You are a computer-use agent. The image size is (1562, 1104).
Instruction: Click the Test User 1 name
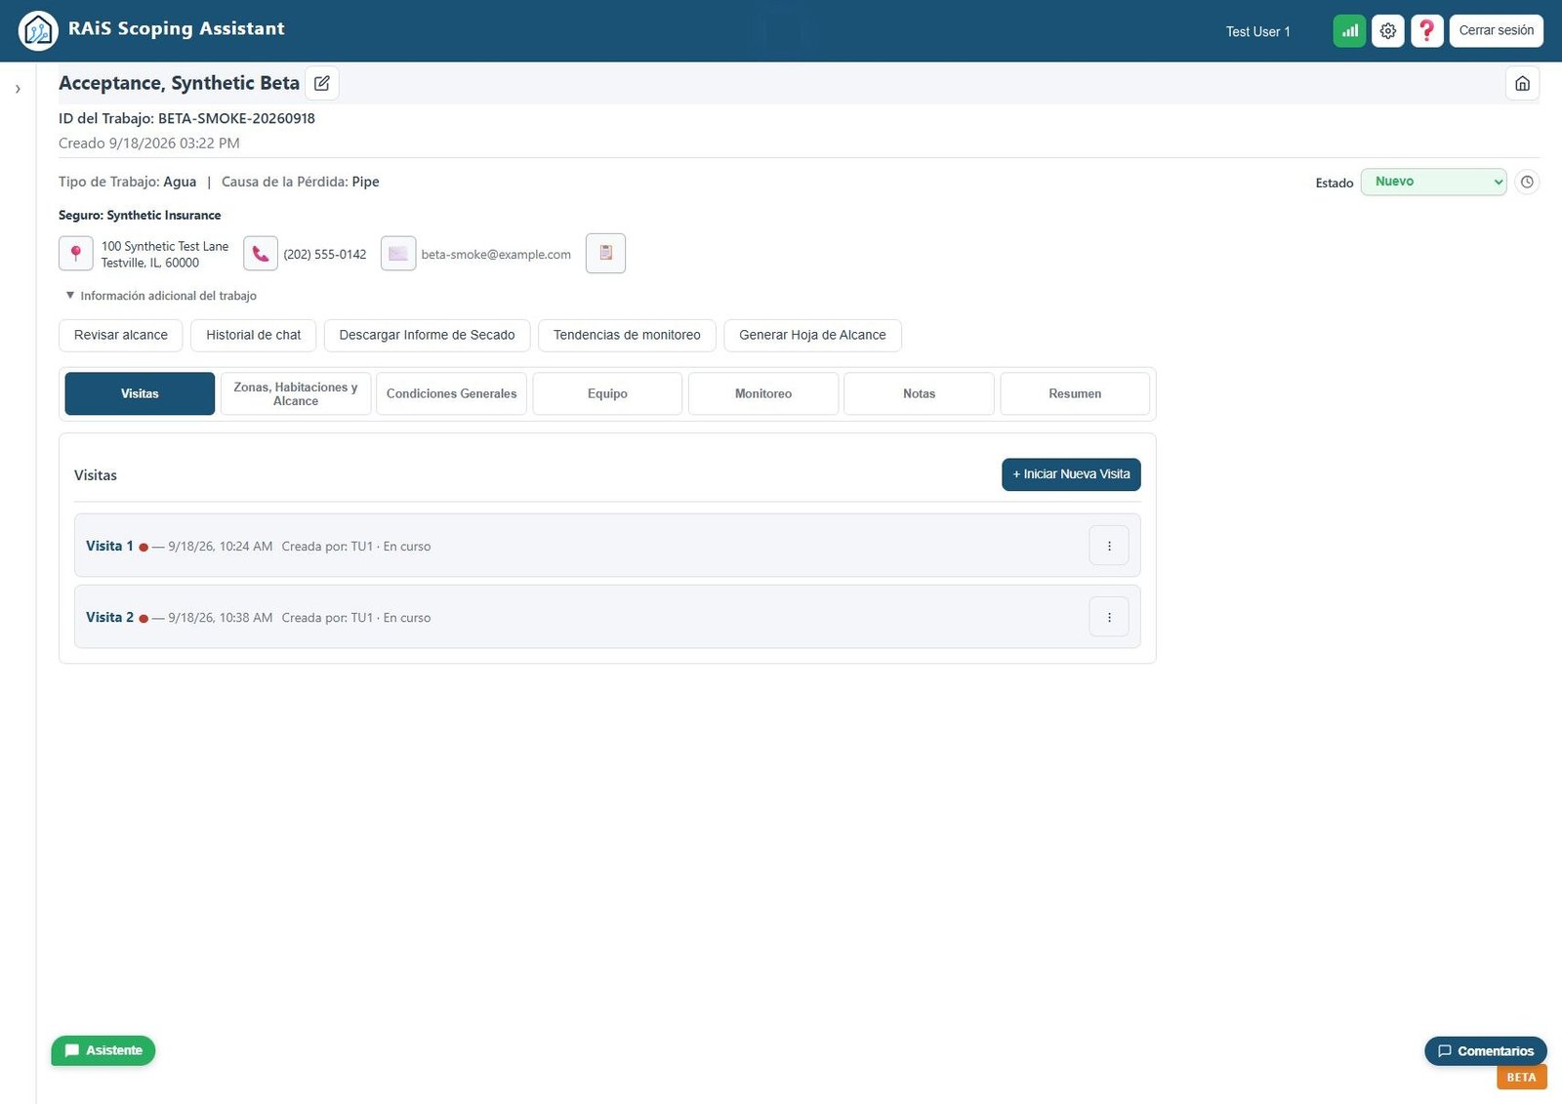click(x=1257, y=31)
